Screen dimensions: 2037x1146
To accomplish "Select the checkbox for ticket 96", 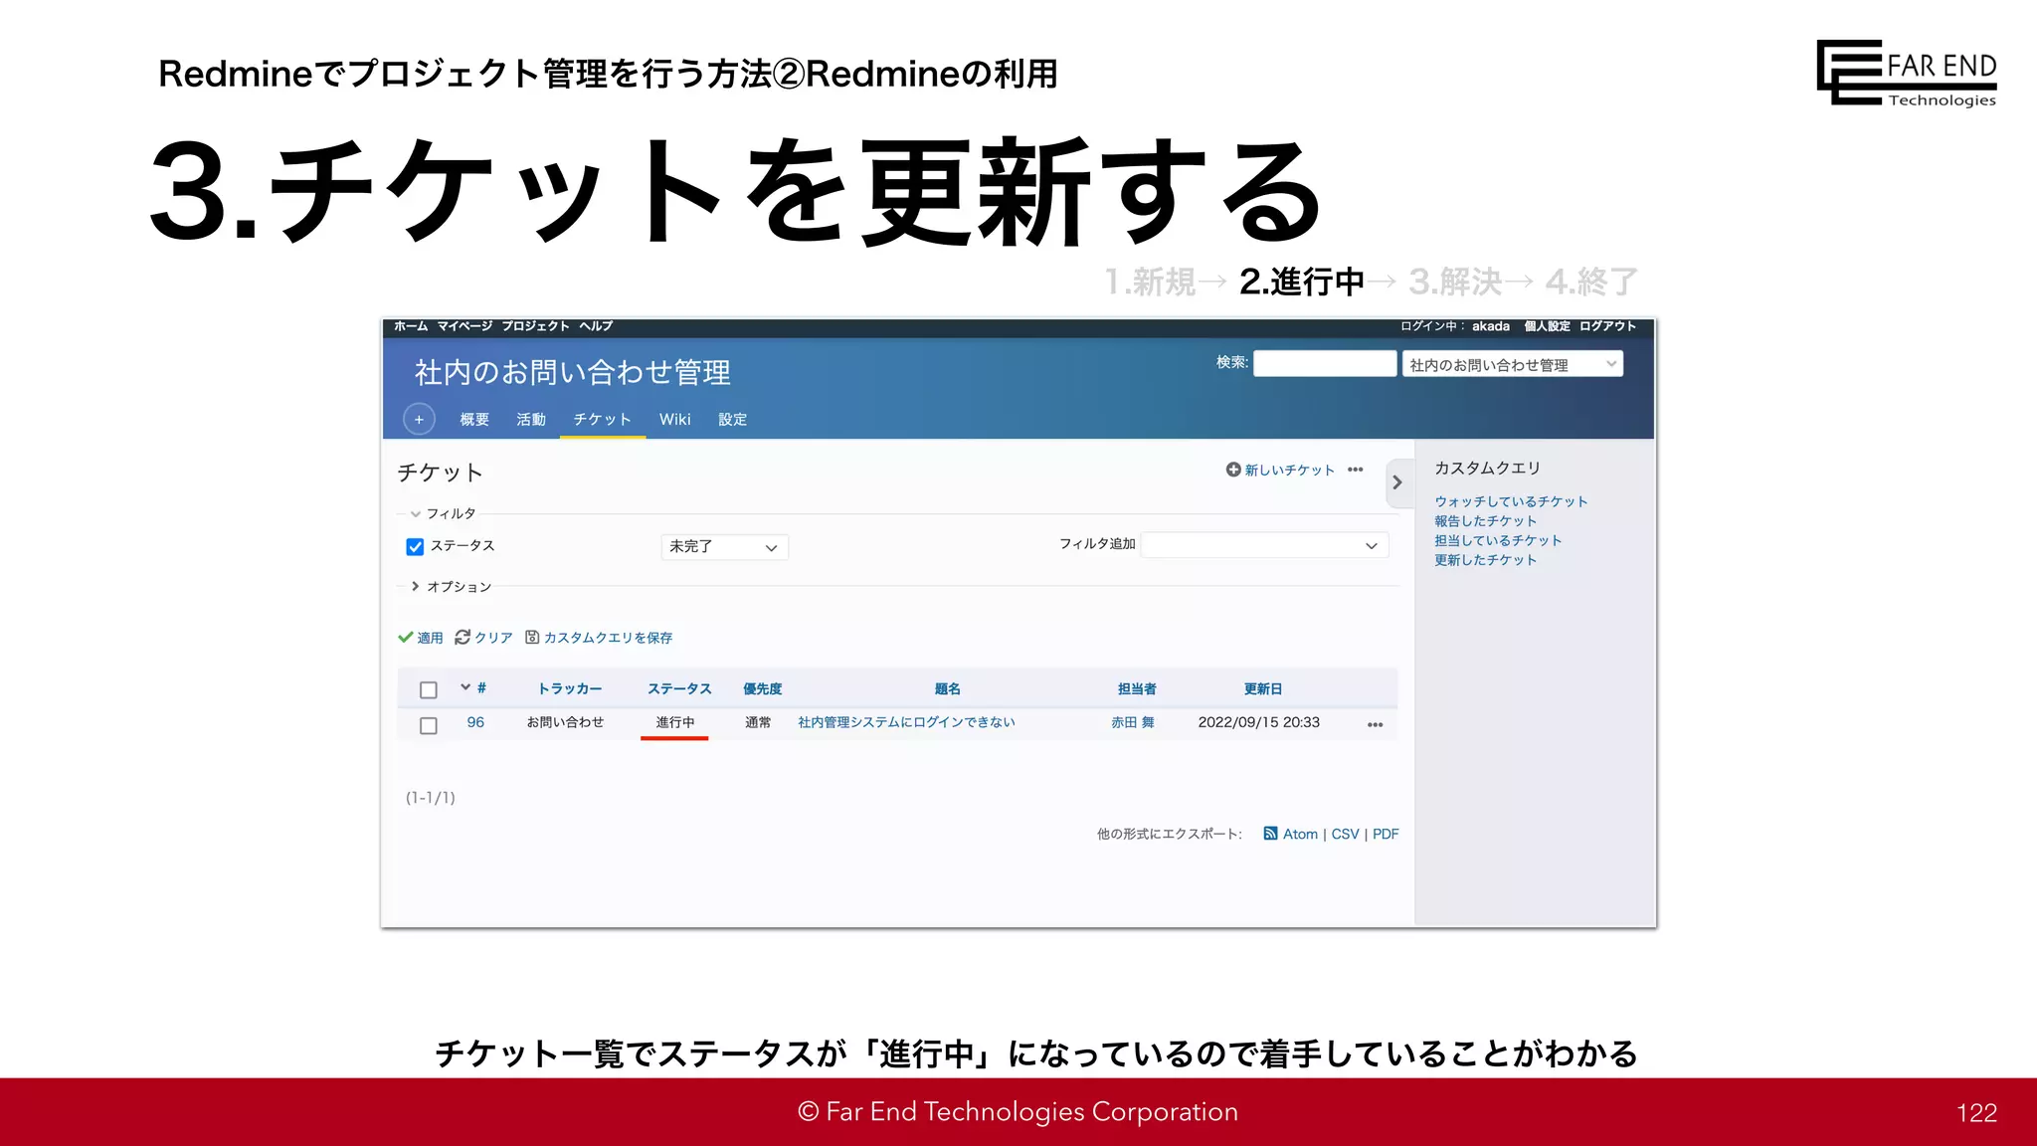I will (x=429, y=725).
